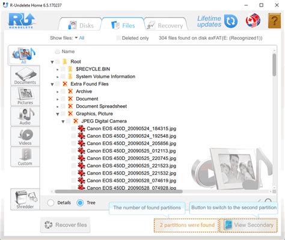This screenshot has height=240, width=285.
Task: Filter by Audio category
Action: click(25, 116)
